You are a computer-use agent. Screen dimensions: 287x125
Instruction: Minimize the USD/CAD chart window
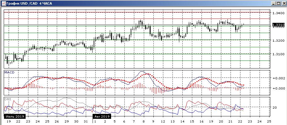pos(273,3)
